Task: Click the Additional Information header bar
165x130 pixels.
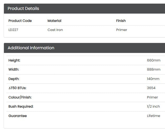Action: point(84,48)
